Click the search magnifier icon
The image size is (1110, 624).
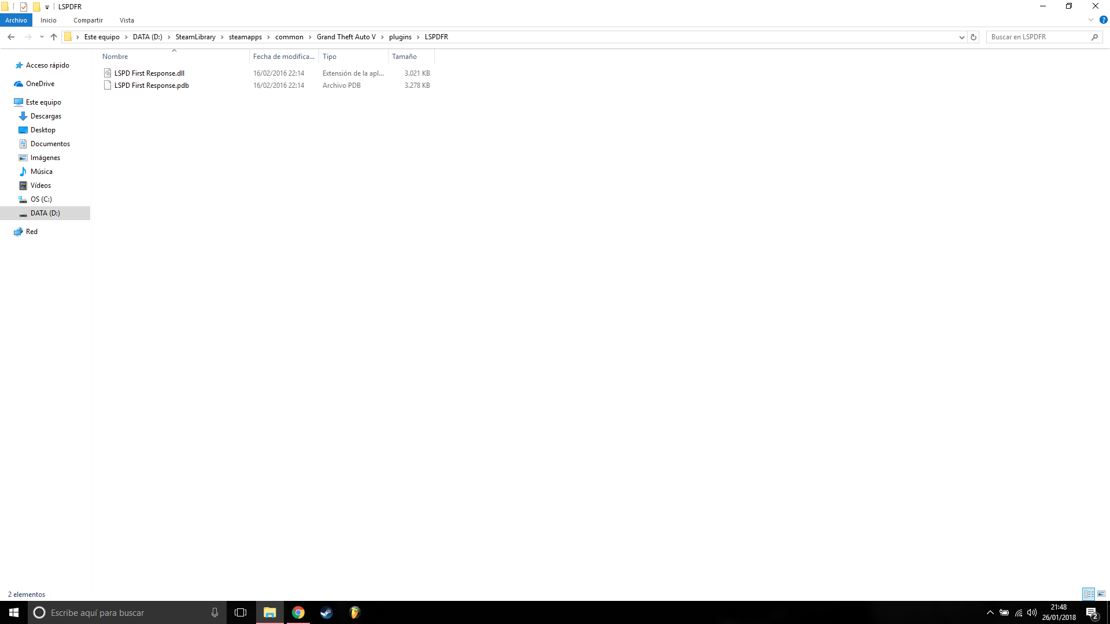(x=1094, y=37)
